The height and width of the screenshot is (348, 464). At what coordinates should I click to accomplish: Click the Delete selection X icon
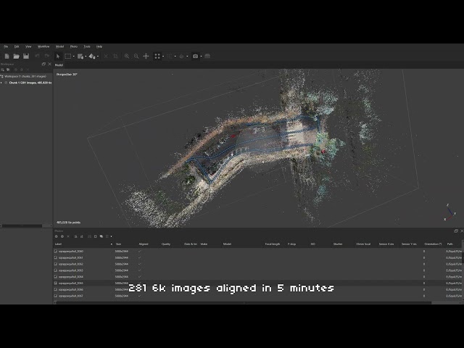[106, 57]
